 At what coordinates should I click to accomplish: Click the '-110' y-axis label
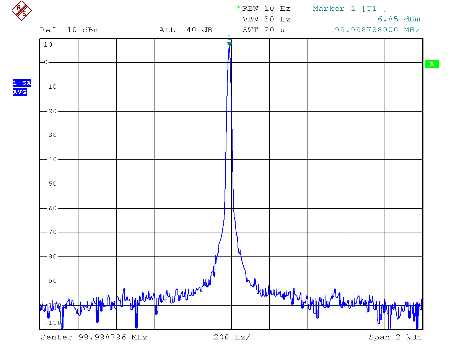52,323
